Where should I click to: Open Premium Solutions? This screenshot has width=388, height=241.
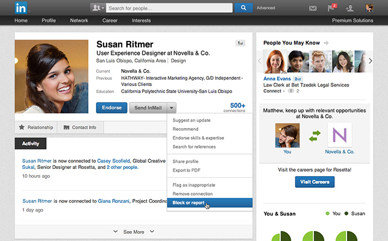353,20
